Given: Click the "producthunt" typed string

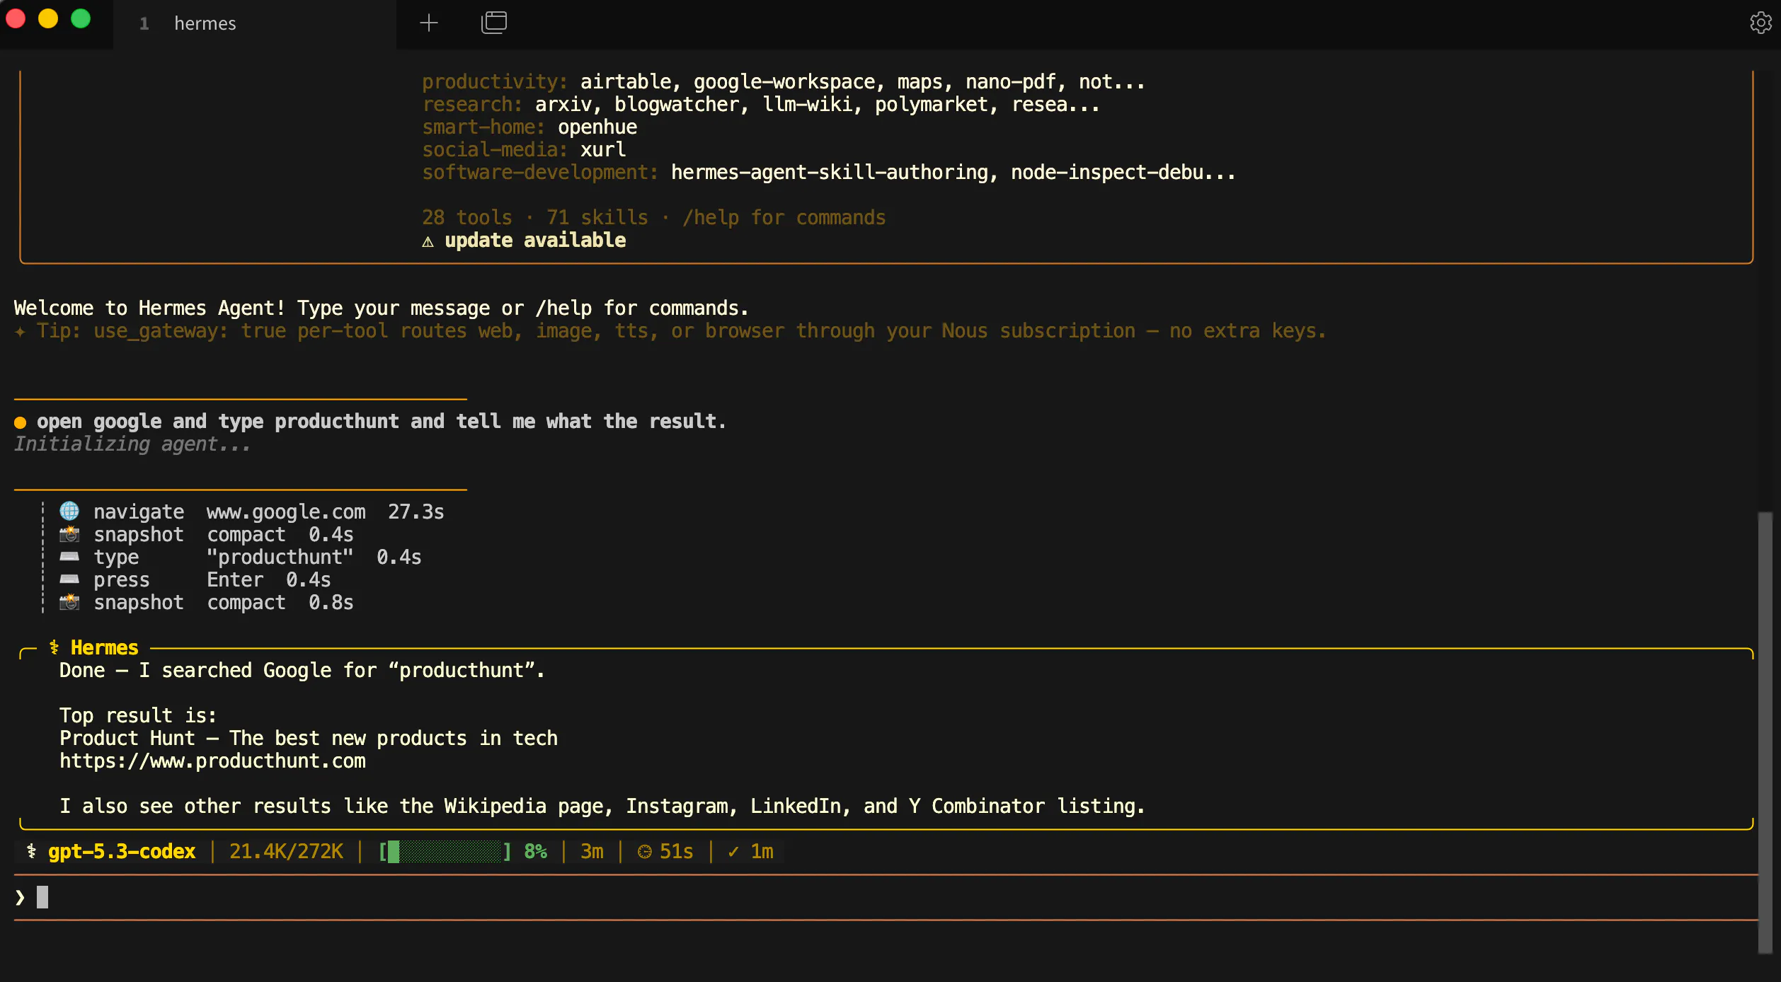Looking at the screenshot, I should tap(280, 557).
